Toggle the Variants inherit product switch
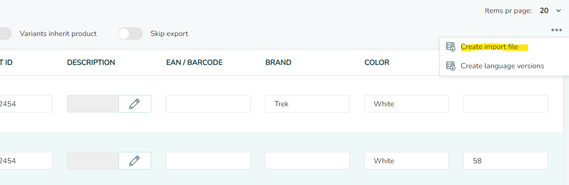Image resolution: width=569 pixels, height=185 pixels. (5, 33)
